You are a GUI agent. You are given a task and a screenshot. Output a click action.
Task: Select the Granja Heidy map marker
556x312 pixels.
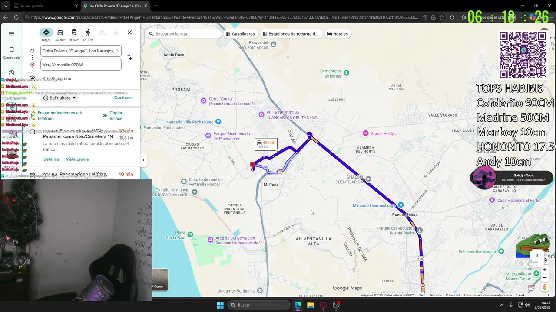(x=366, y=133)
